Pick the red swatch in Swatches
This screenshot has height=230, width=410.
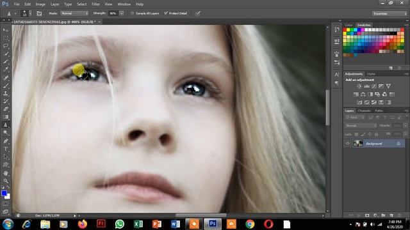tap(345, 30)
